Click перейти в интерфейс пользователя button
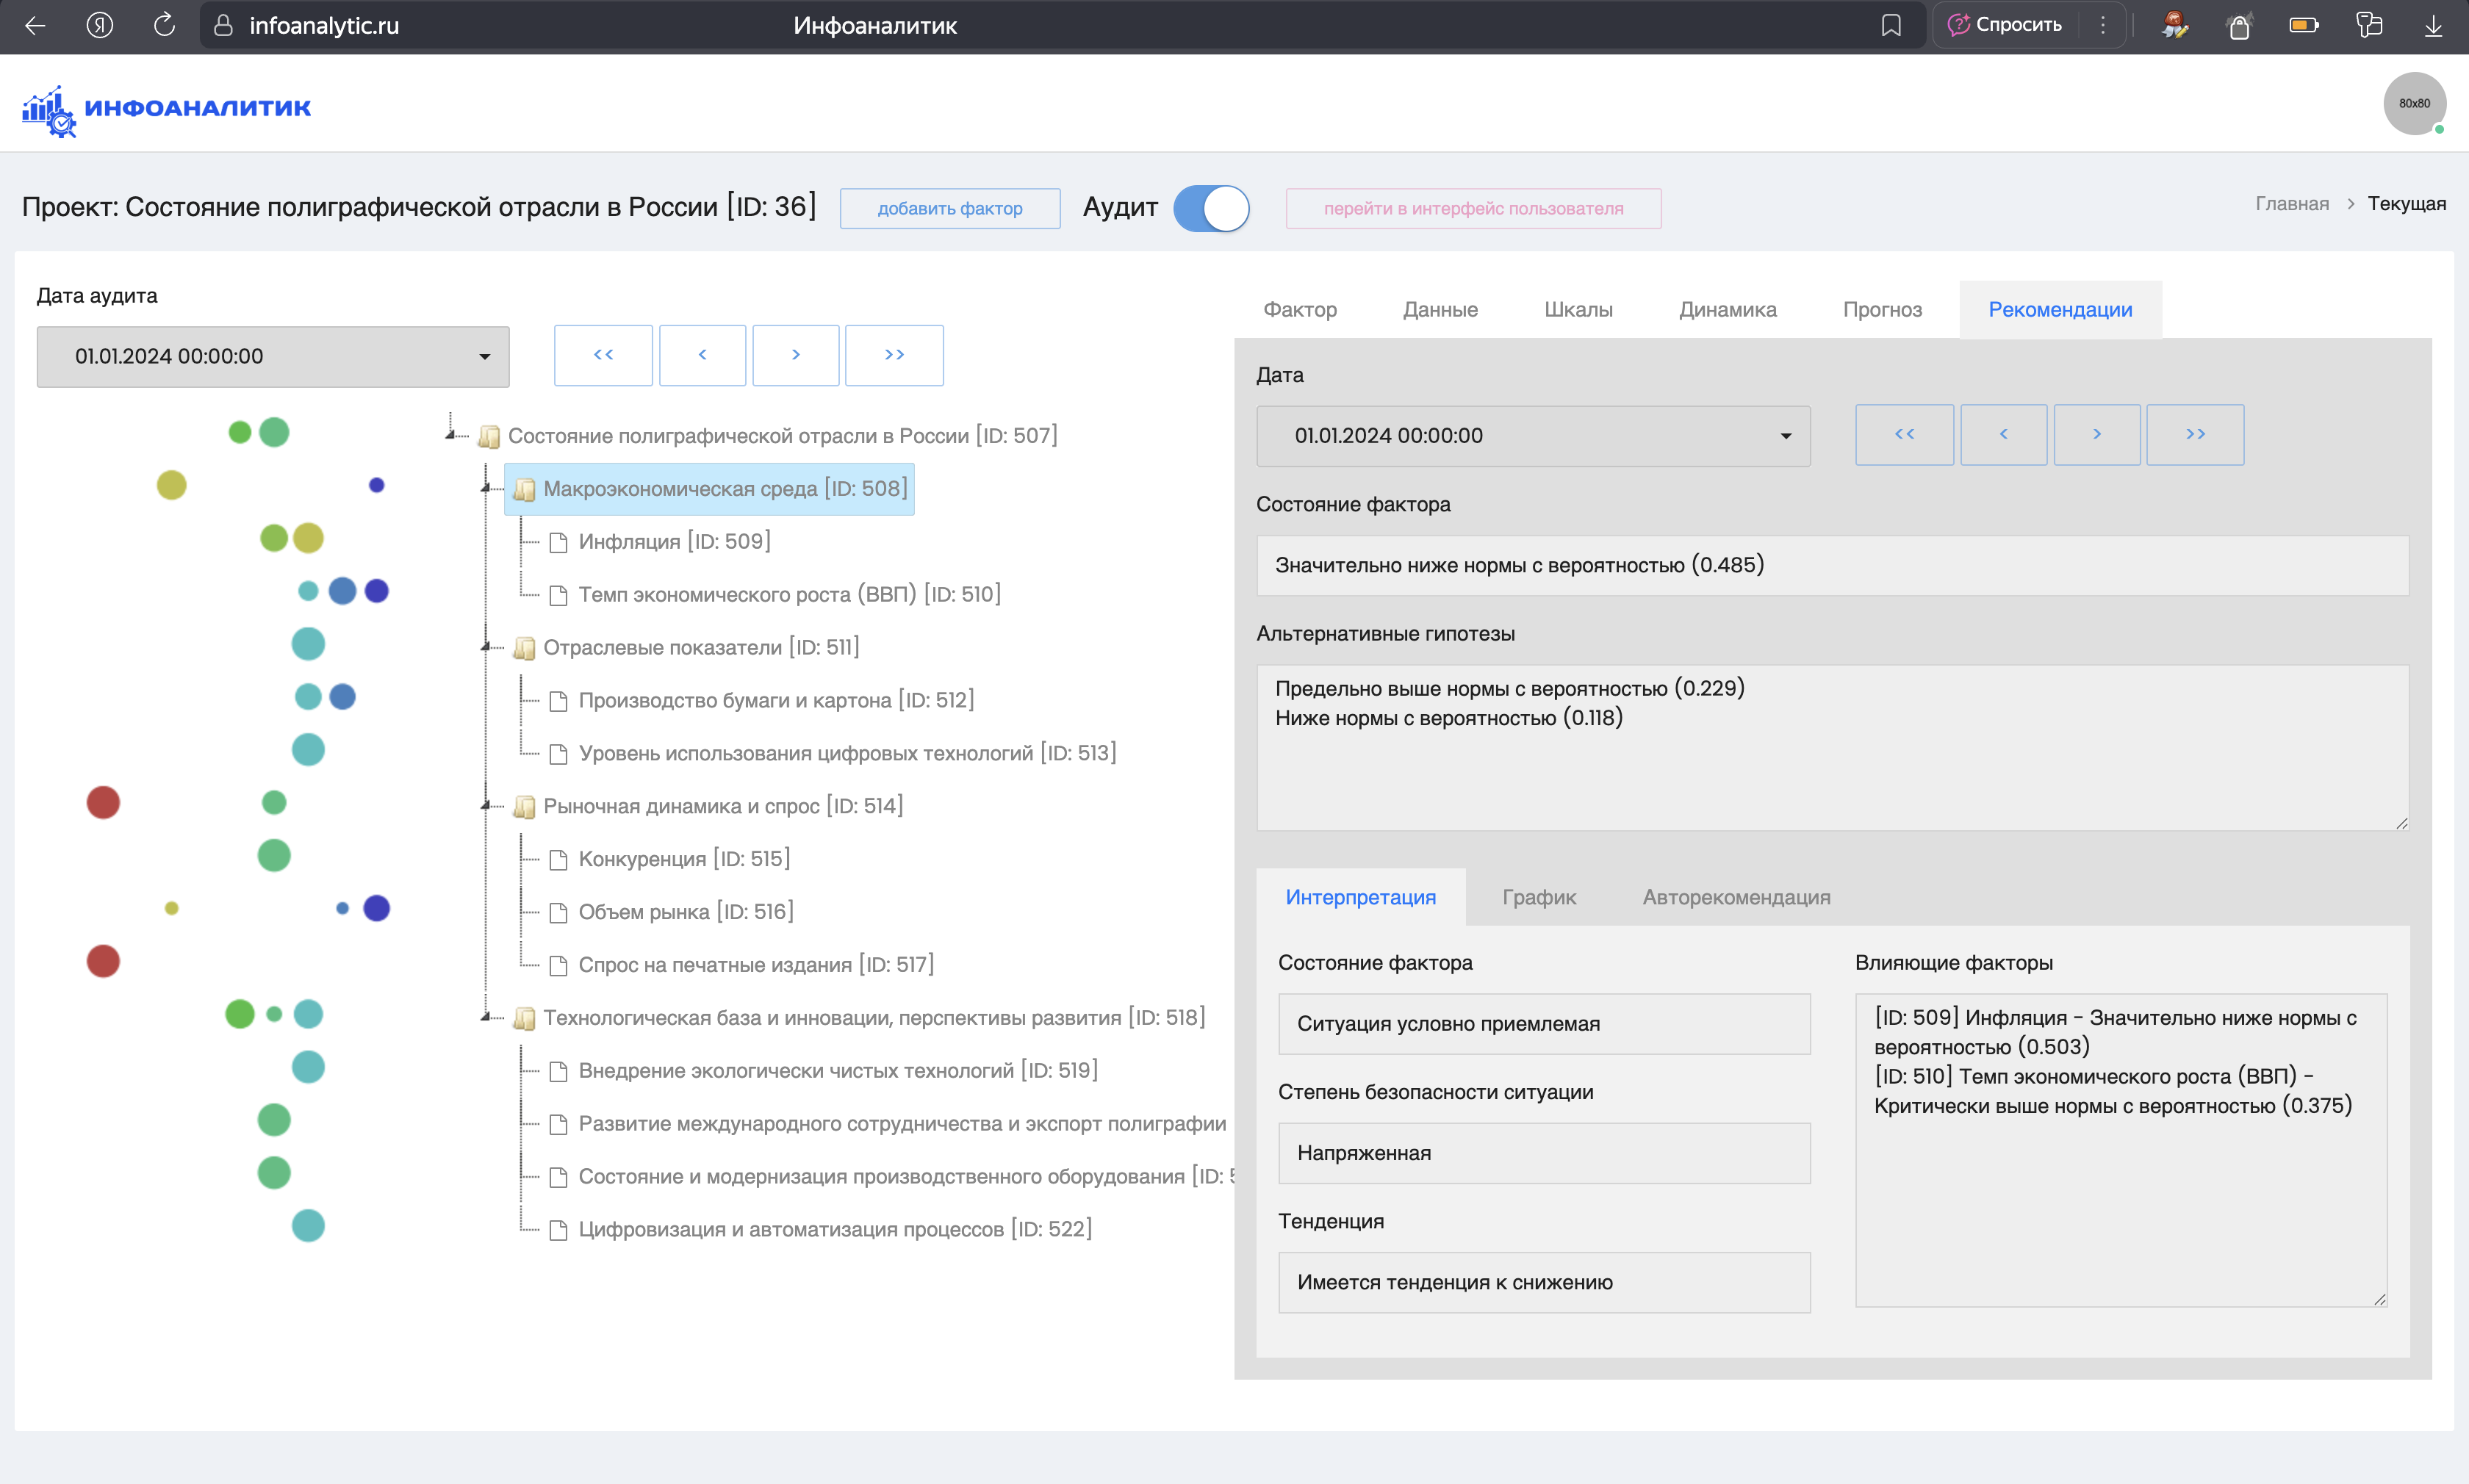The height and width of the screenshot is (1484, 2469). point(1472,208)
